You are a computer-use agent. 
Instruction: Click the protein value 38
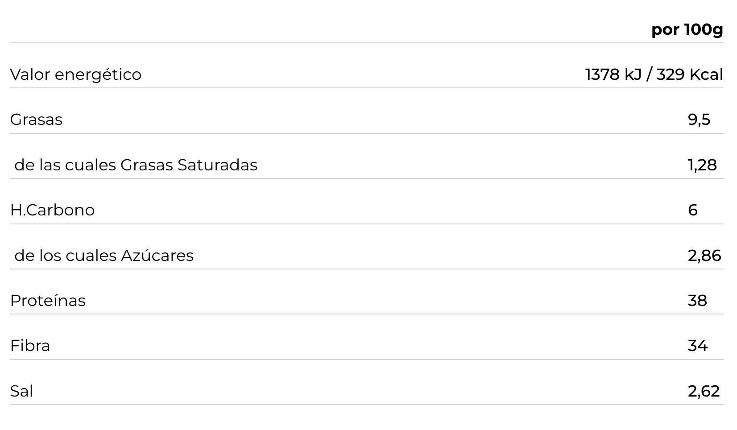point(697,301)
